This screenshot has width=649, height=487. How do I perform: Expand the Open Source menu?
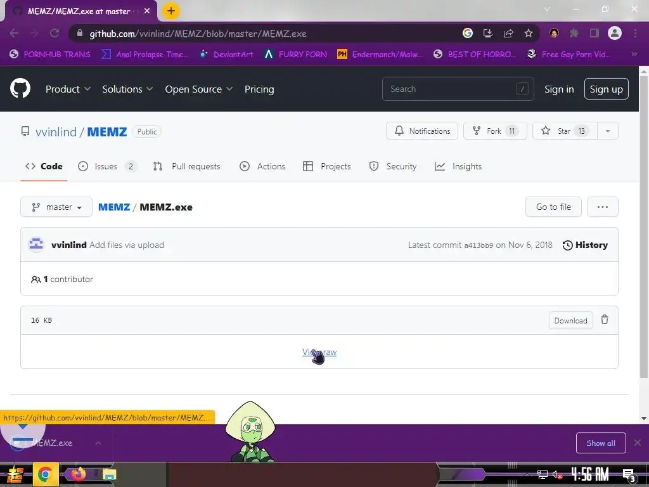pos(198,89)
